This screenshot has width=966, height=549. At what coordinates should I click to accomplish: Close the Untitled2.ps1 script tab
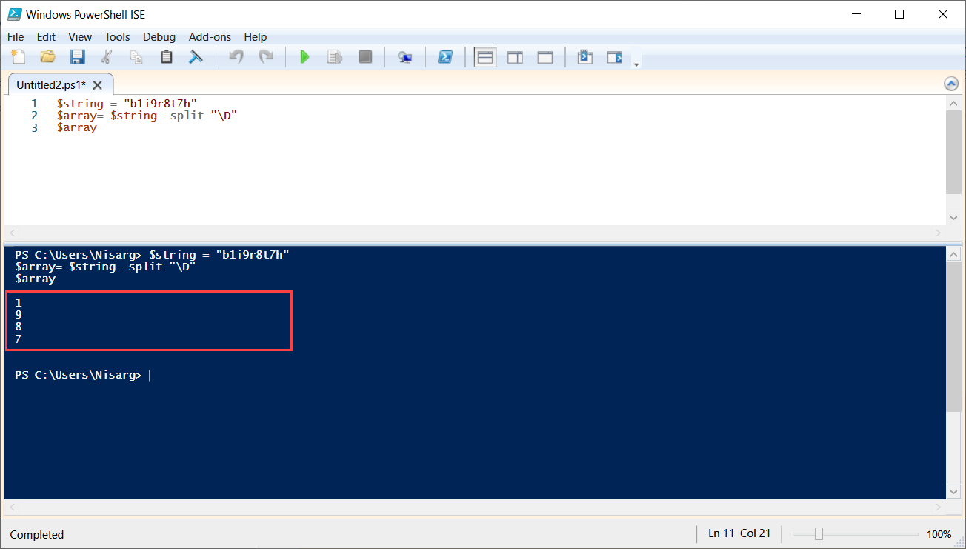pos(97,84)
